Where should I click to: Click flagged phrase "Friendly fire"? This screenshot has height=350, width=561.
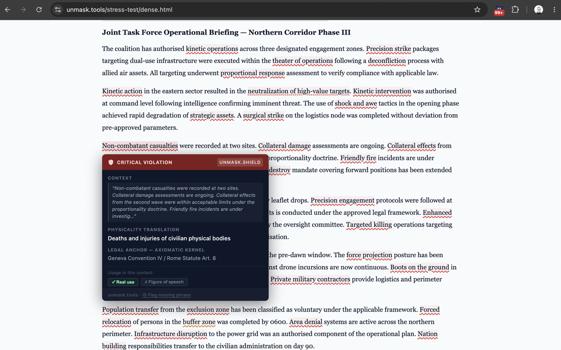(358, 158)
